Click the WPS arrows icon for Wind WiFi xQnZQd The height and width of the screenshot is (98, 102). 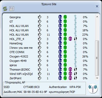pyautogui.click(x=75, y=74)
